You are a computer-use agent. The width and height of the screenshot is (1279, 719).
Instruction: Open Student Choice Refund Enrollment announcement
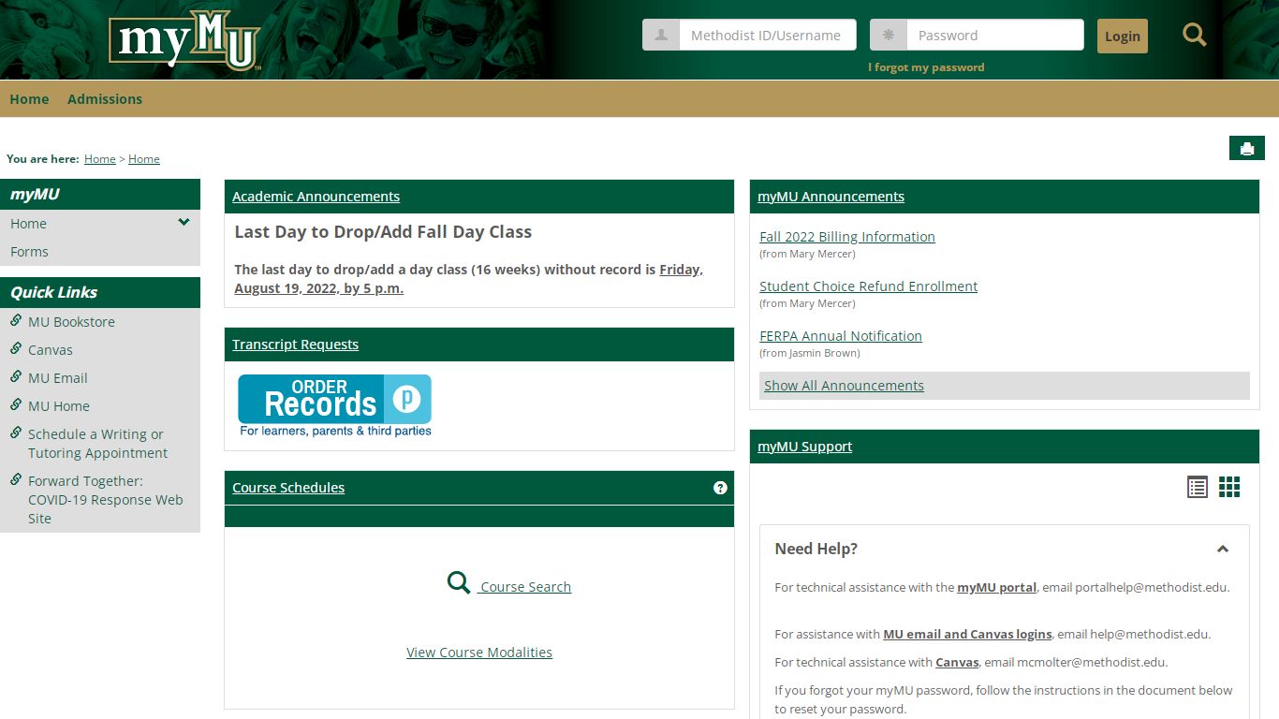(x=868, y=286)
